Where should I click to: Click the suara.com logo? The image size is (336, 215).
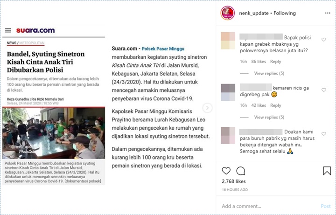35,30
